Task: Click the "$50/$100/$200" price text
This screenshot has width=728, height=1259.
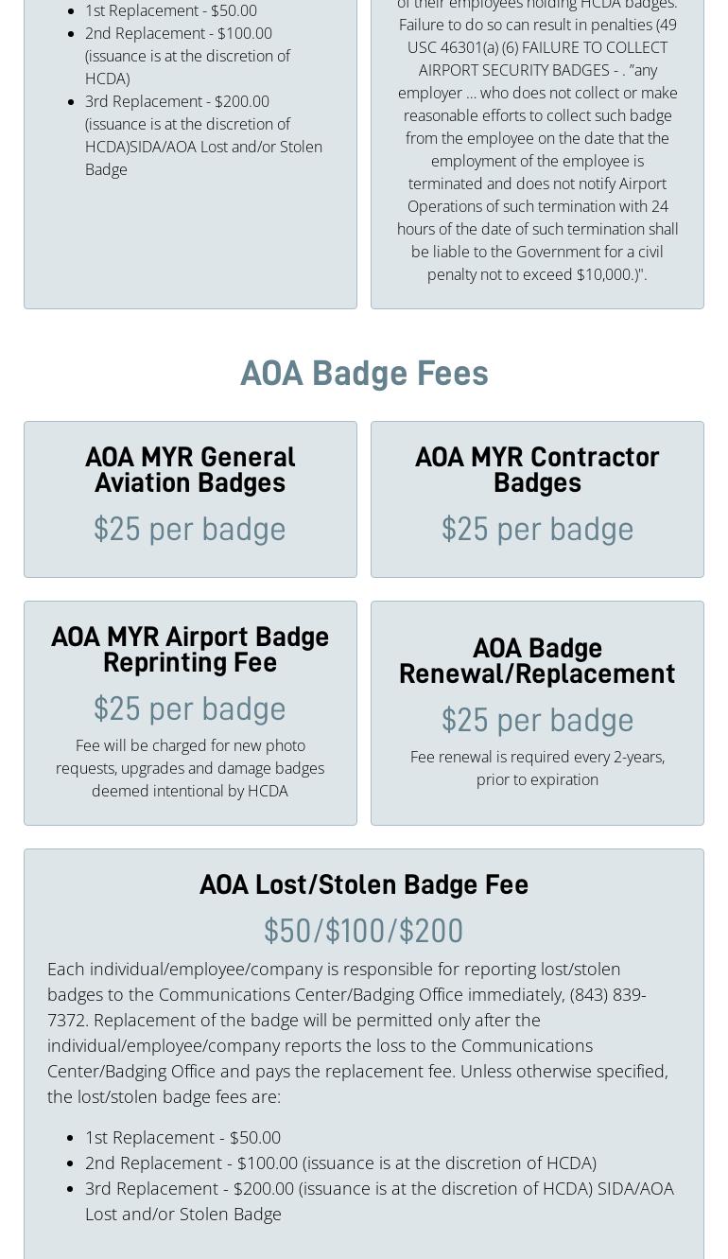Action: (x=364, y=932)
